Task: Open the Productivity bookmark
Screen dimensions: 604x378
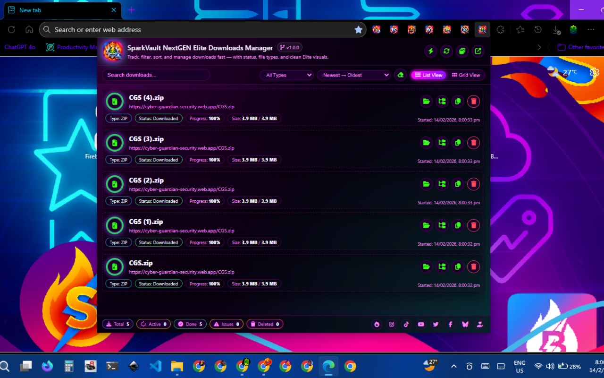Action: pyautogui.click(x=72, y=47)
